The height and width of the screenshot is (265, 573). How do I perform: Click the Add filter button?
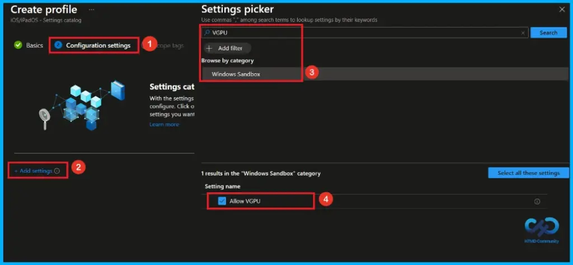227,48
